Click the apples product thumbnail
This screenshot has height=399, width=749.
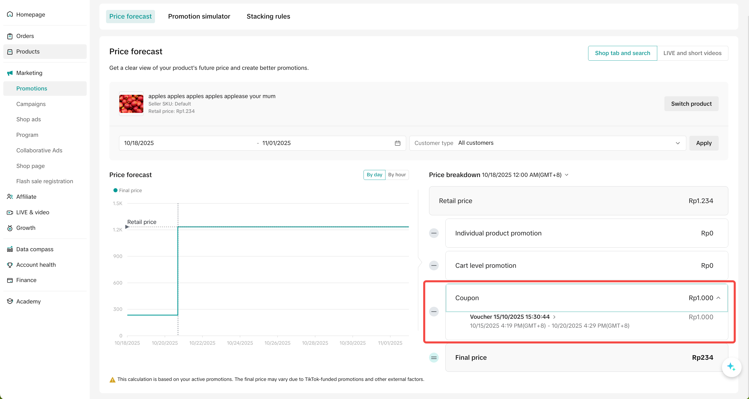click(x=131, y=104)
